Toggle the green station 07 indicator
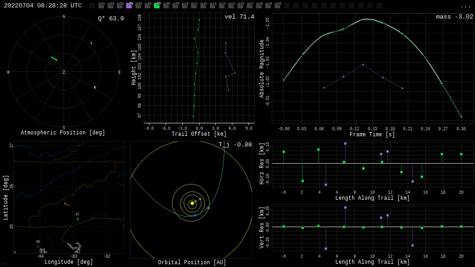 157,6
